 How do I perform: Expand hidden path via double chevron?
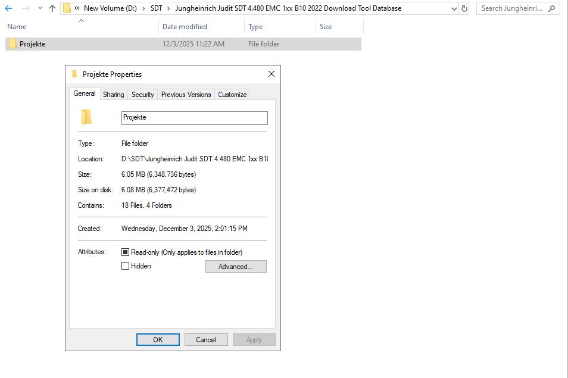77,8
